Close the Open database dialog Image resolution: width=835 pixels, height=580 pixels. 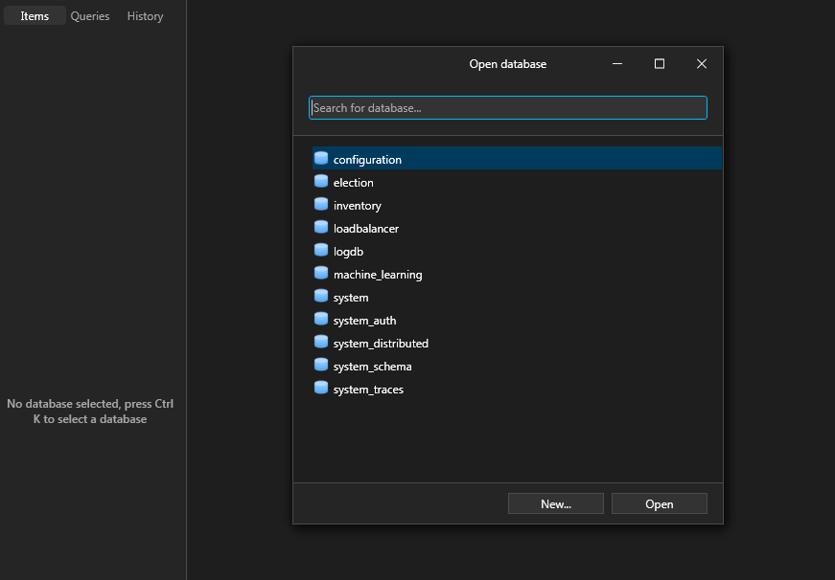click(x=702, y=64)
